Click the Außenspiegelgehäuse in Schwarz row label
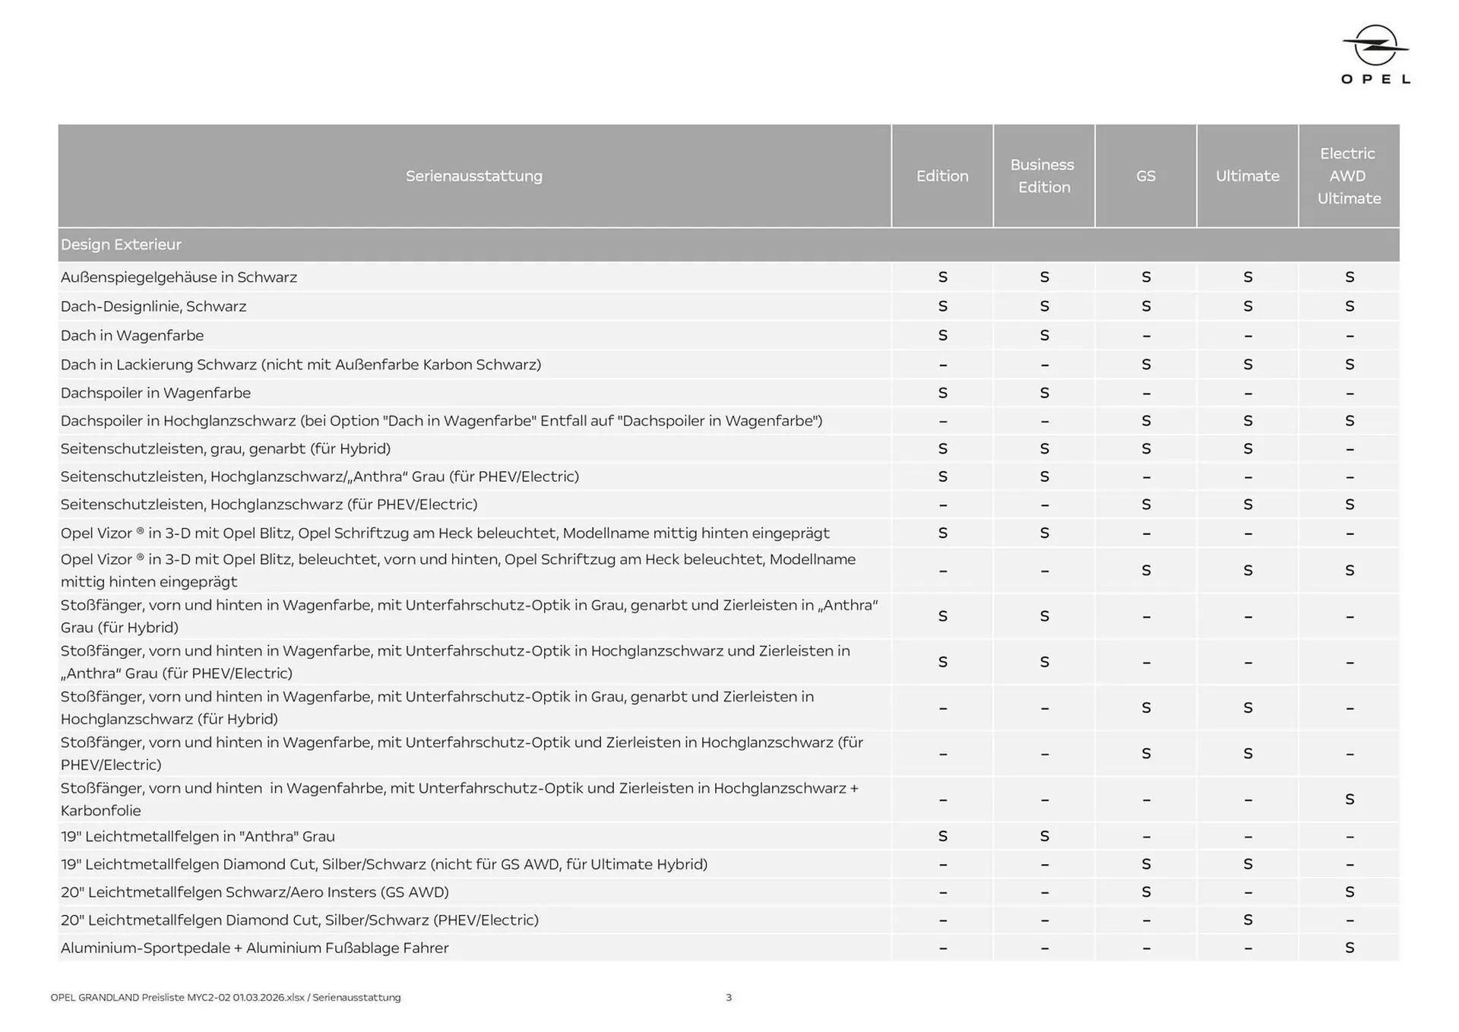This screenshot has width=1459, height=1032. [179, 277]
